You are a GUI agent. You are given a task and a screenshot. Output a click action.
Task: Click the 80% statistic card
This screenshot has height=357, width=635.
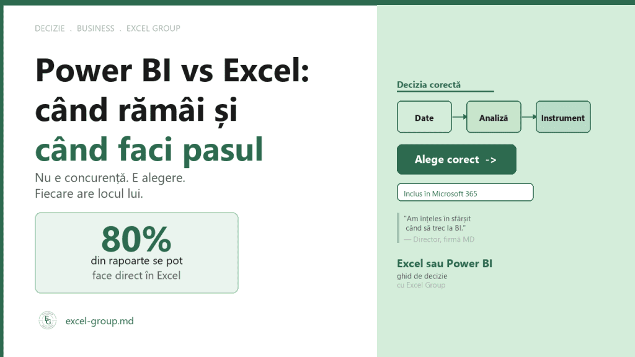point(136,253)
